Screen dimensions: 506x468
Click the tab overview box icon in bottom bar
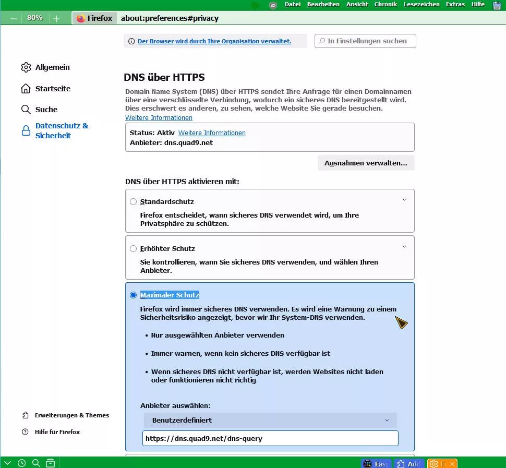click(x=51, y=463)
